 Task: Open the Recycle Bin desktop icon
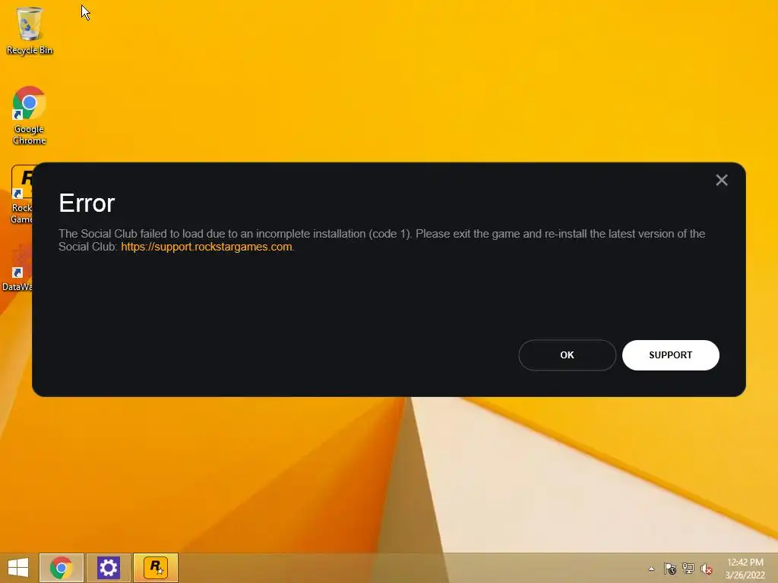(x=30, y=30)
